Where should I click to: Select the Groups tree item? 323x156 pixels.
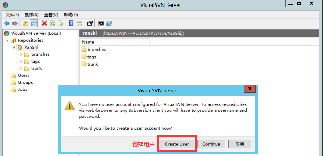pyautogui.click(x=25, y=82)
